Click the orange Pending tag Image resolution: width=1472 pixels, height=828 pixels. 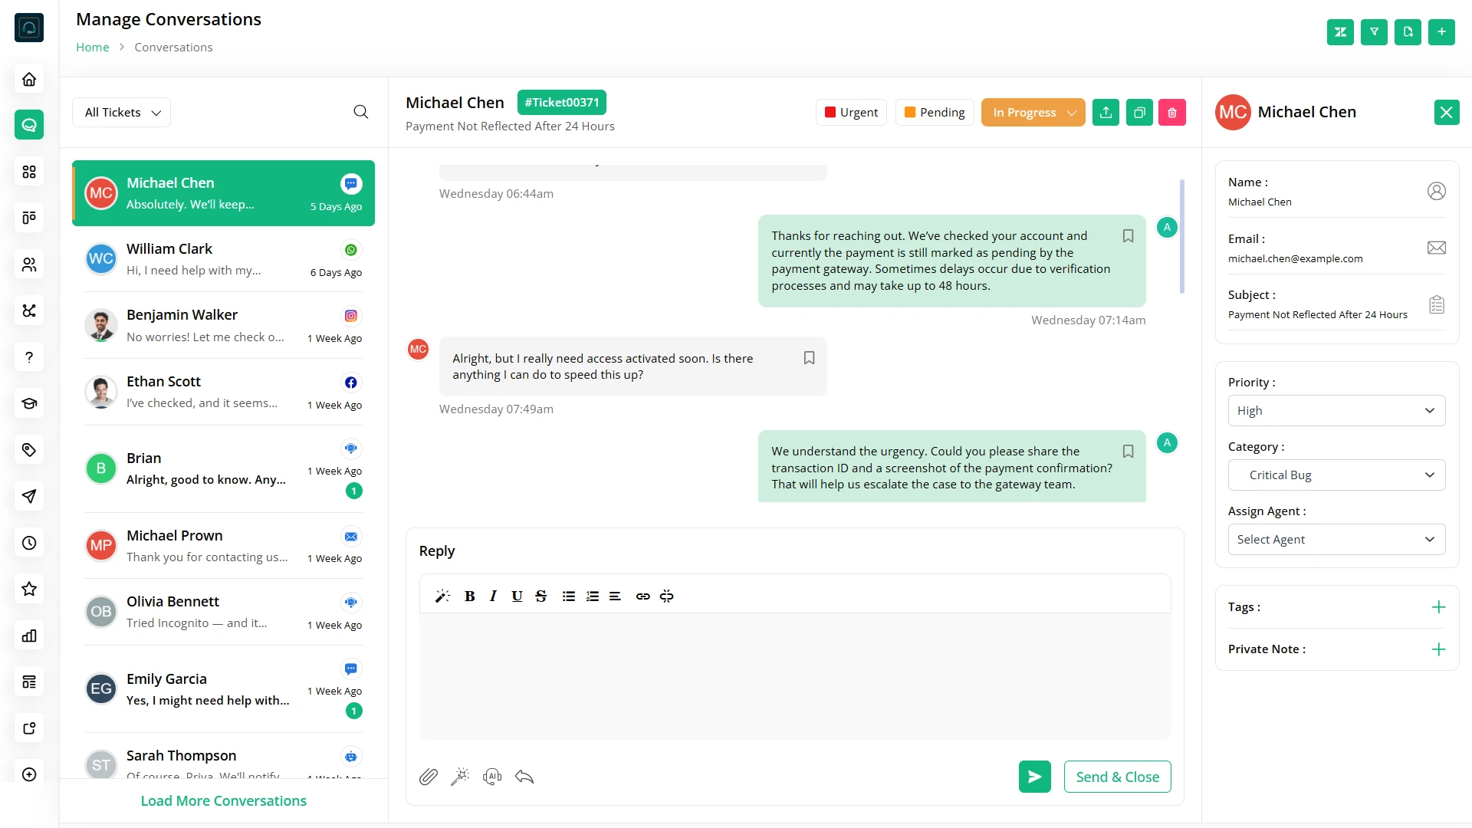tap(935, 113)
